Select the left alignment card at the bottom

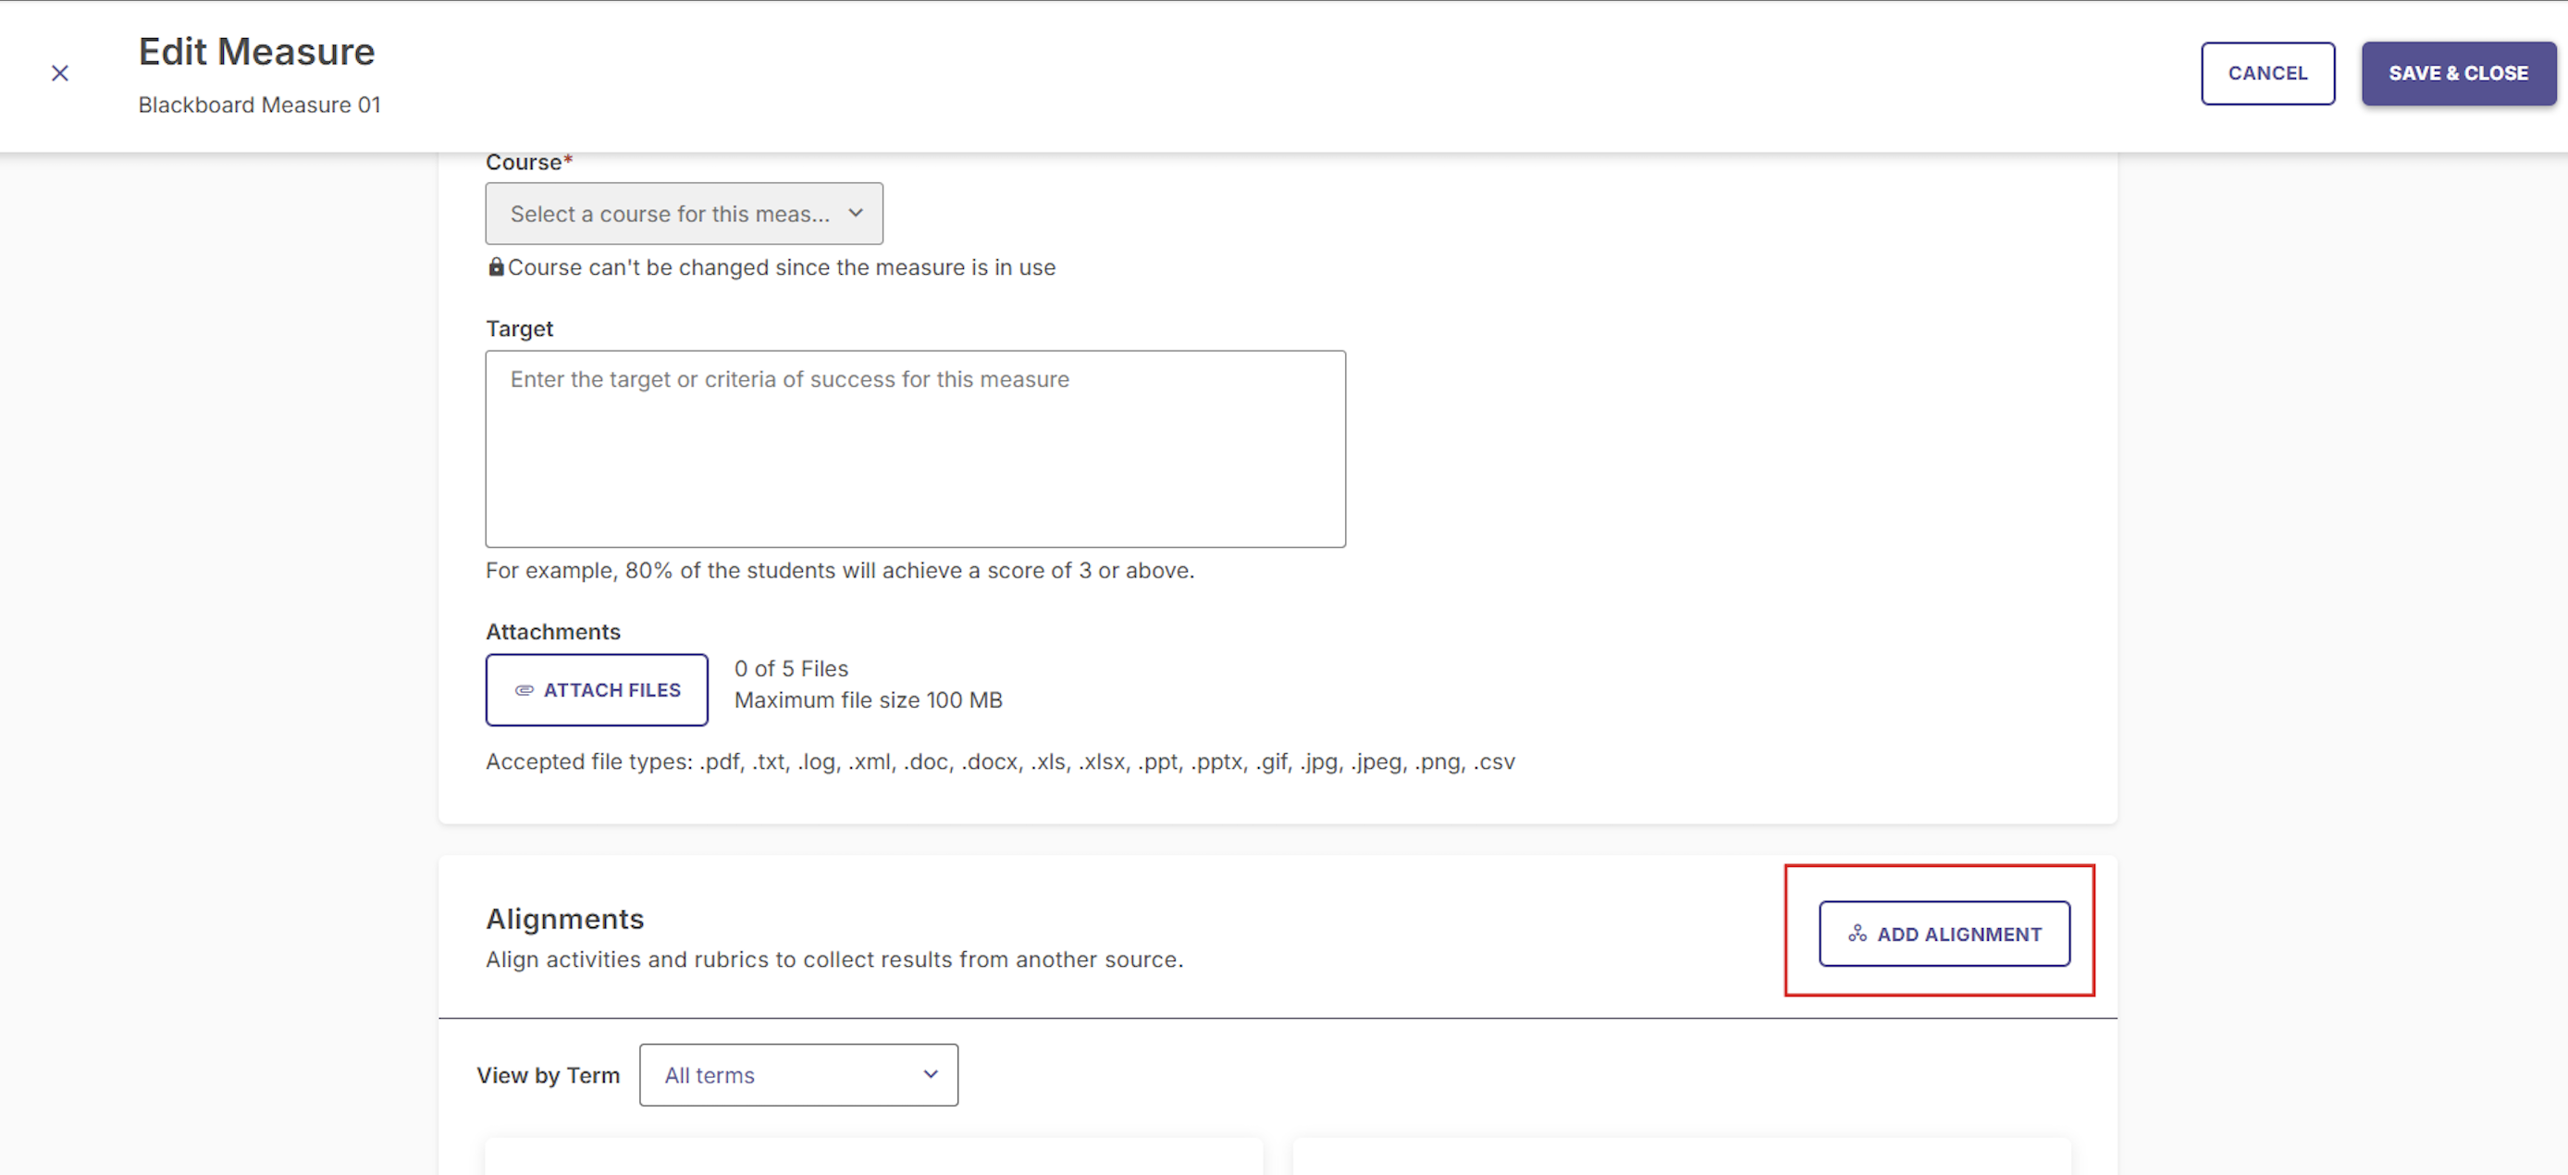click(873, 1156)
